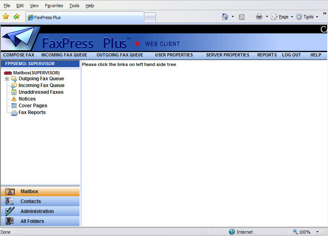Image resolution: width=328 pixels, height=236 pixels.
Task: Switch to the FaxPress Plus tab
Action: click(84, 17)
